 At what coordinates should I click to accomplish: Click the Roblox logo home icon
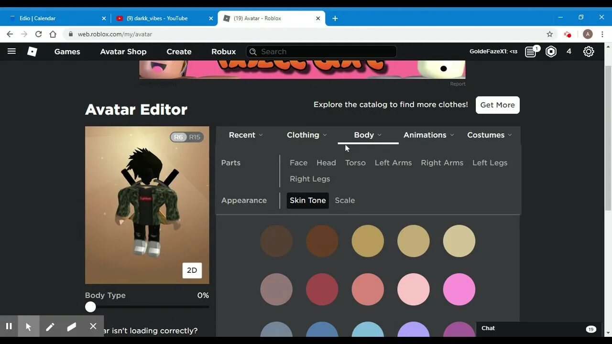32,52
